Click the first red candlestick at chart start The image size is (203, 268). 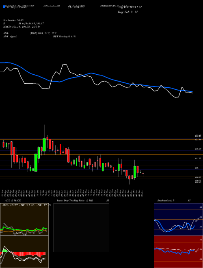tap(3, 145)
